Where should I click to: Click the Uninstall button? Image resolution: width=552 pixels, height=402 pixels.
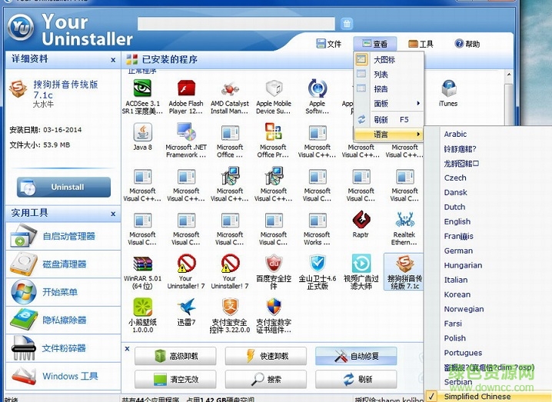[64, 187]
